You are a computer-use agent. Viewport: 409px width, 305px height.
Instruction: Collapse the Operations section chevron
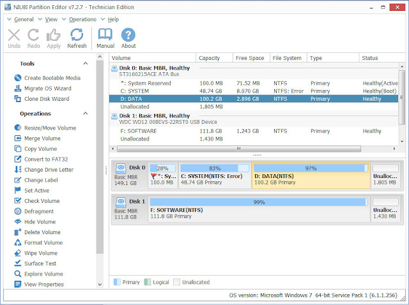(x=85, y=114)
